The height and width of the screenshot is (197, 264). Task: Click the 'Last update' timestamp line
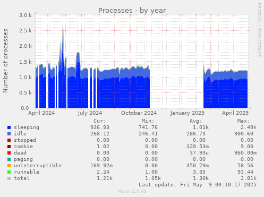[x=198, y=185]
